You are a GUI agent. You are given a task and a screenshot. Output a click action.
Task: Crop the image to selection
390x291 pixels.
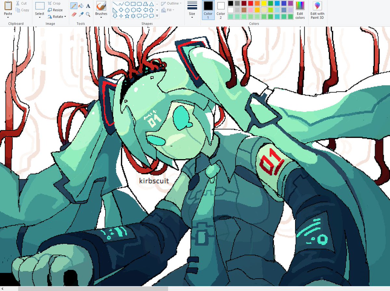coord(54,3)
